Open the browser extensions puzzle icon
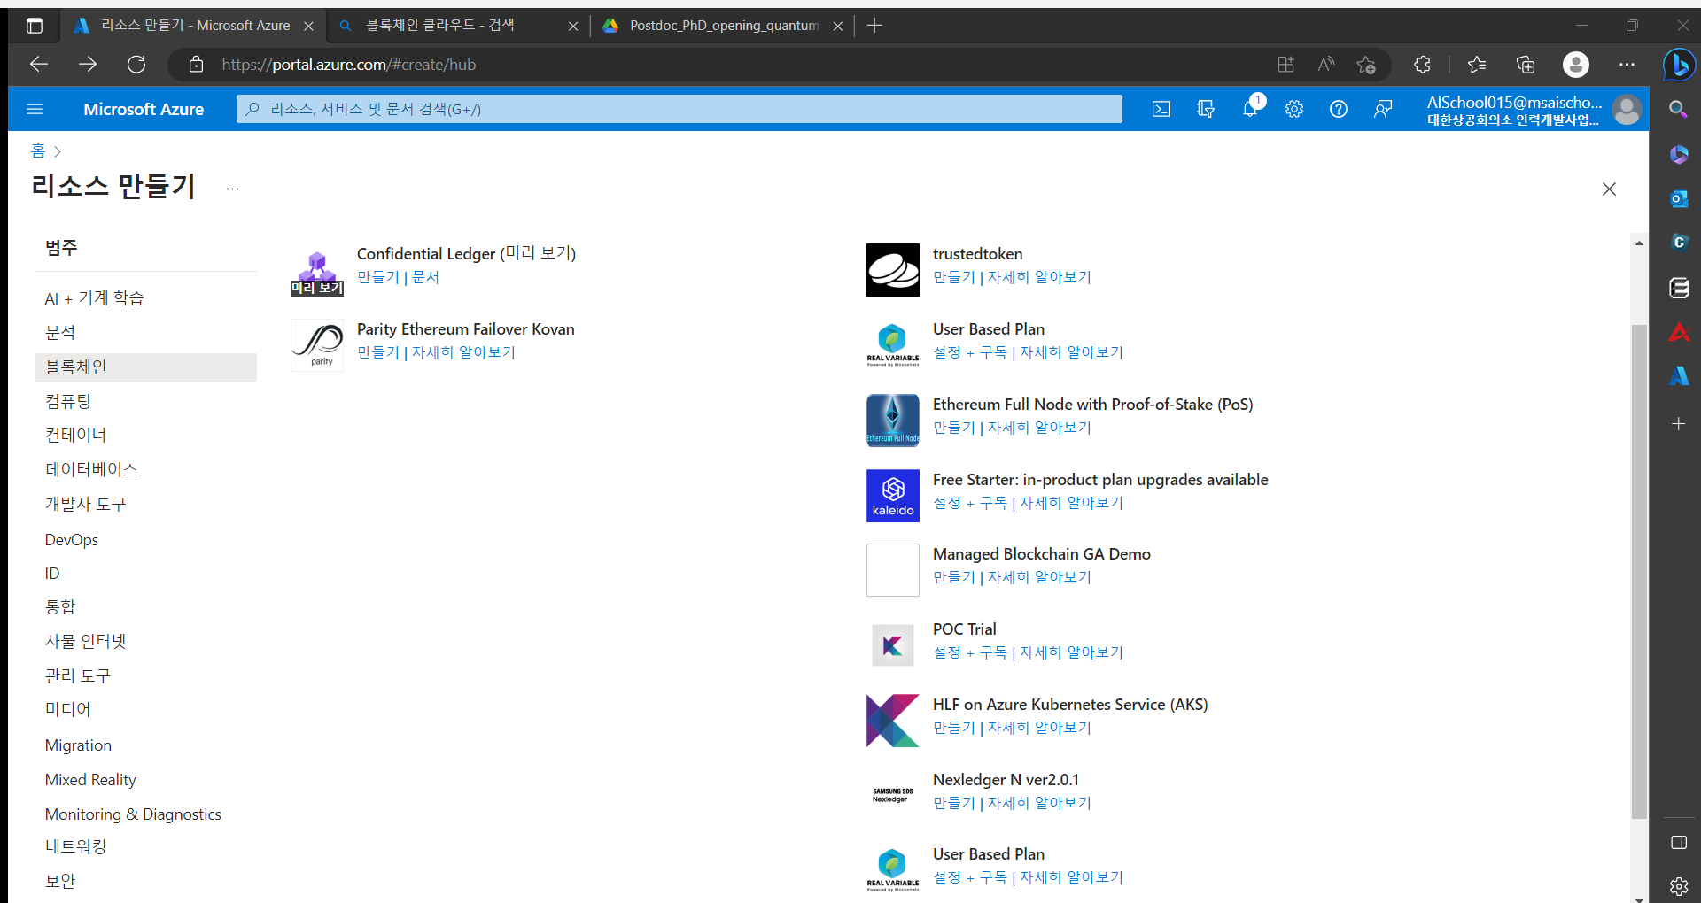Screen dimensions: 1701x903 [1422, 64]
